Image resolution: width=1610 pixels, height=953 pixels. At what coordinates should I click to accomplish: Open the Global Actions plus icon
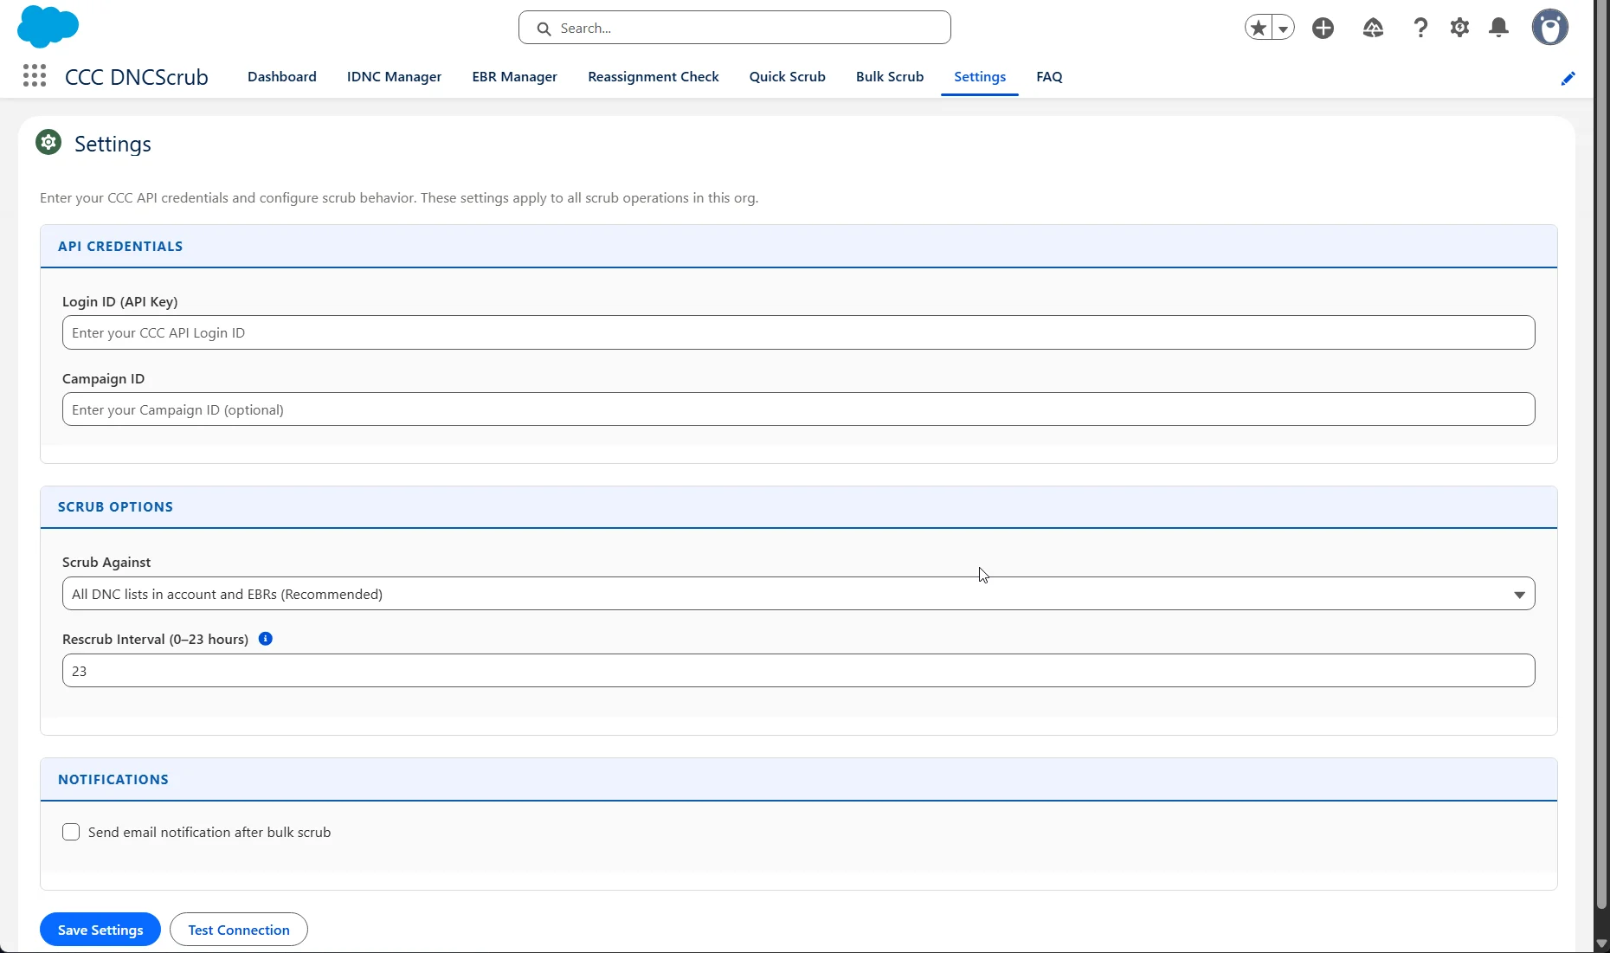click(1323, 28)
